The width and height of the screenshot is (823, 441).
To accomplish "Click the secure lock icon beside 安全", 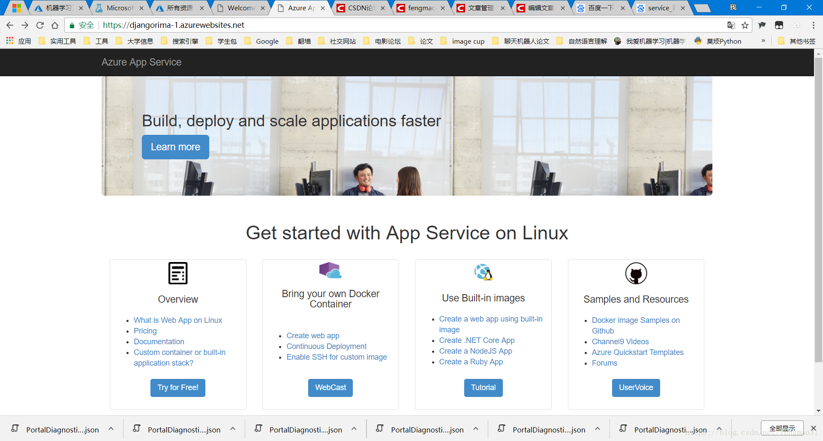I will click(x=72, y=25).
